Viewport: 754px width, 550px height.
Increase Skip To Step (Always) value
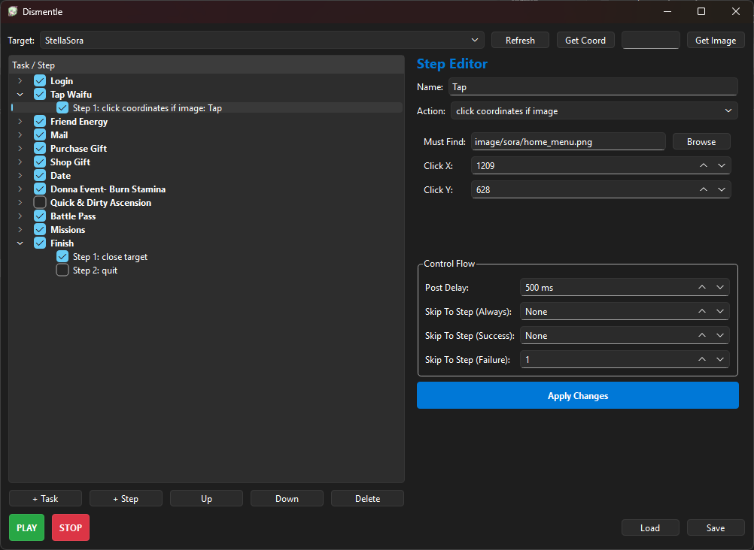click(701, 311)
